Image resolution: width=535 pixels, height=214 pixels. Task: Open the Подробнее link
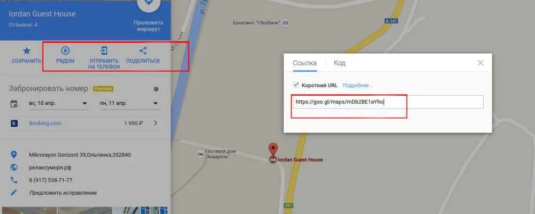click(x=357, y=85)
